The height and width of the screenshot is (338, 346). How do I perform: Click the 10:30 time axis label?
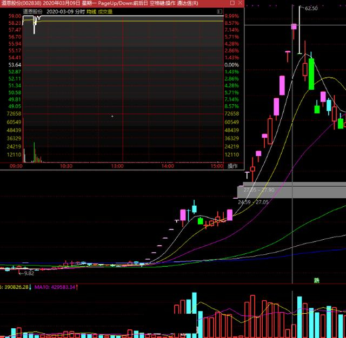(66, 166)
